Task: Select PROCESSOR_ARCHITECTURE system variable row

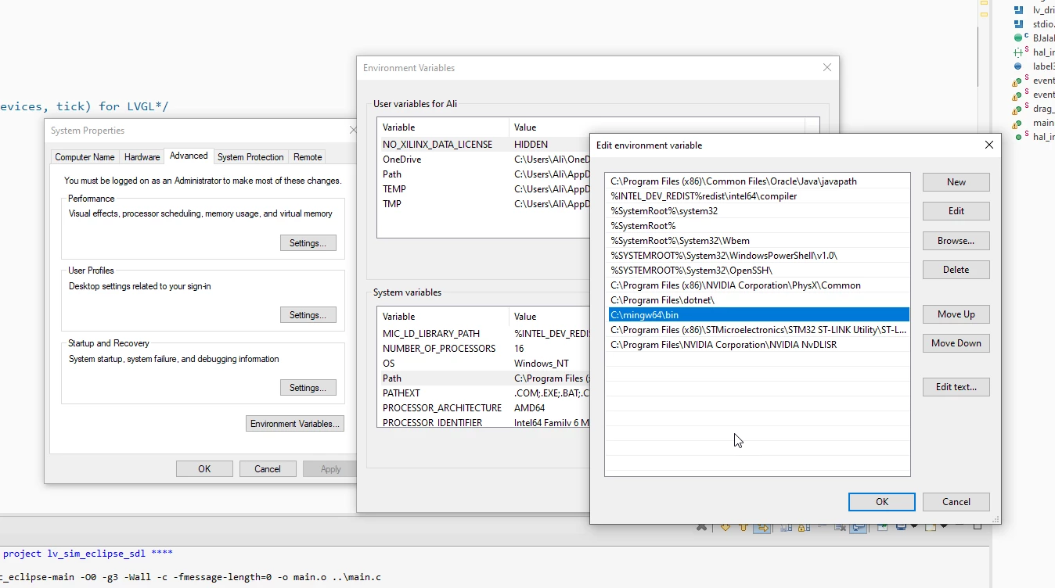Action: point(484,408)
